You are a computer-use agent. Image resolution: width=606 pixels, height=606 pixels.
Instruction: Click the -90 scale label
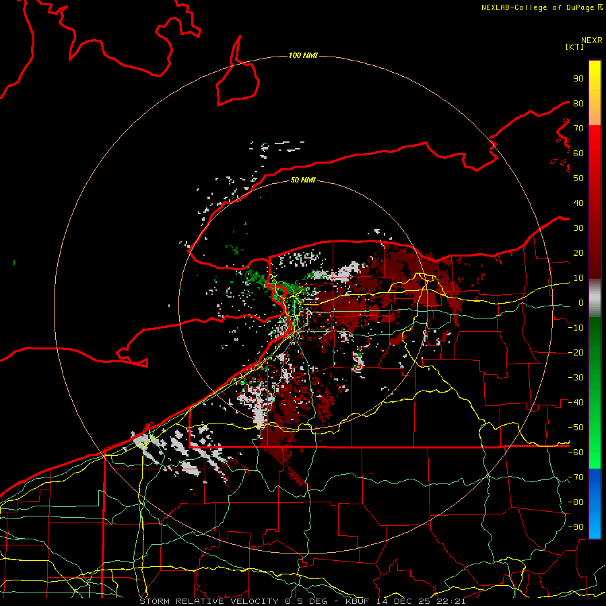[x=576, y=527]
